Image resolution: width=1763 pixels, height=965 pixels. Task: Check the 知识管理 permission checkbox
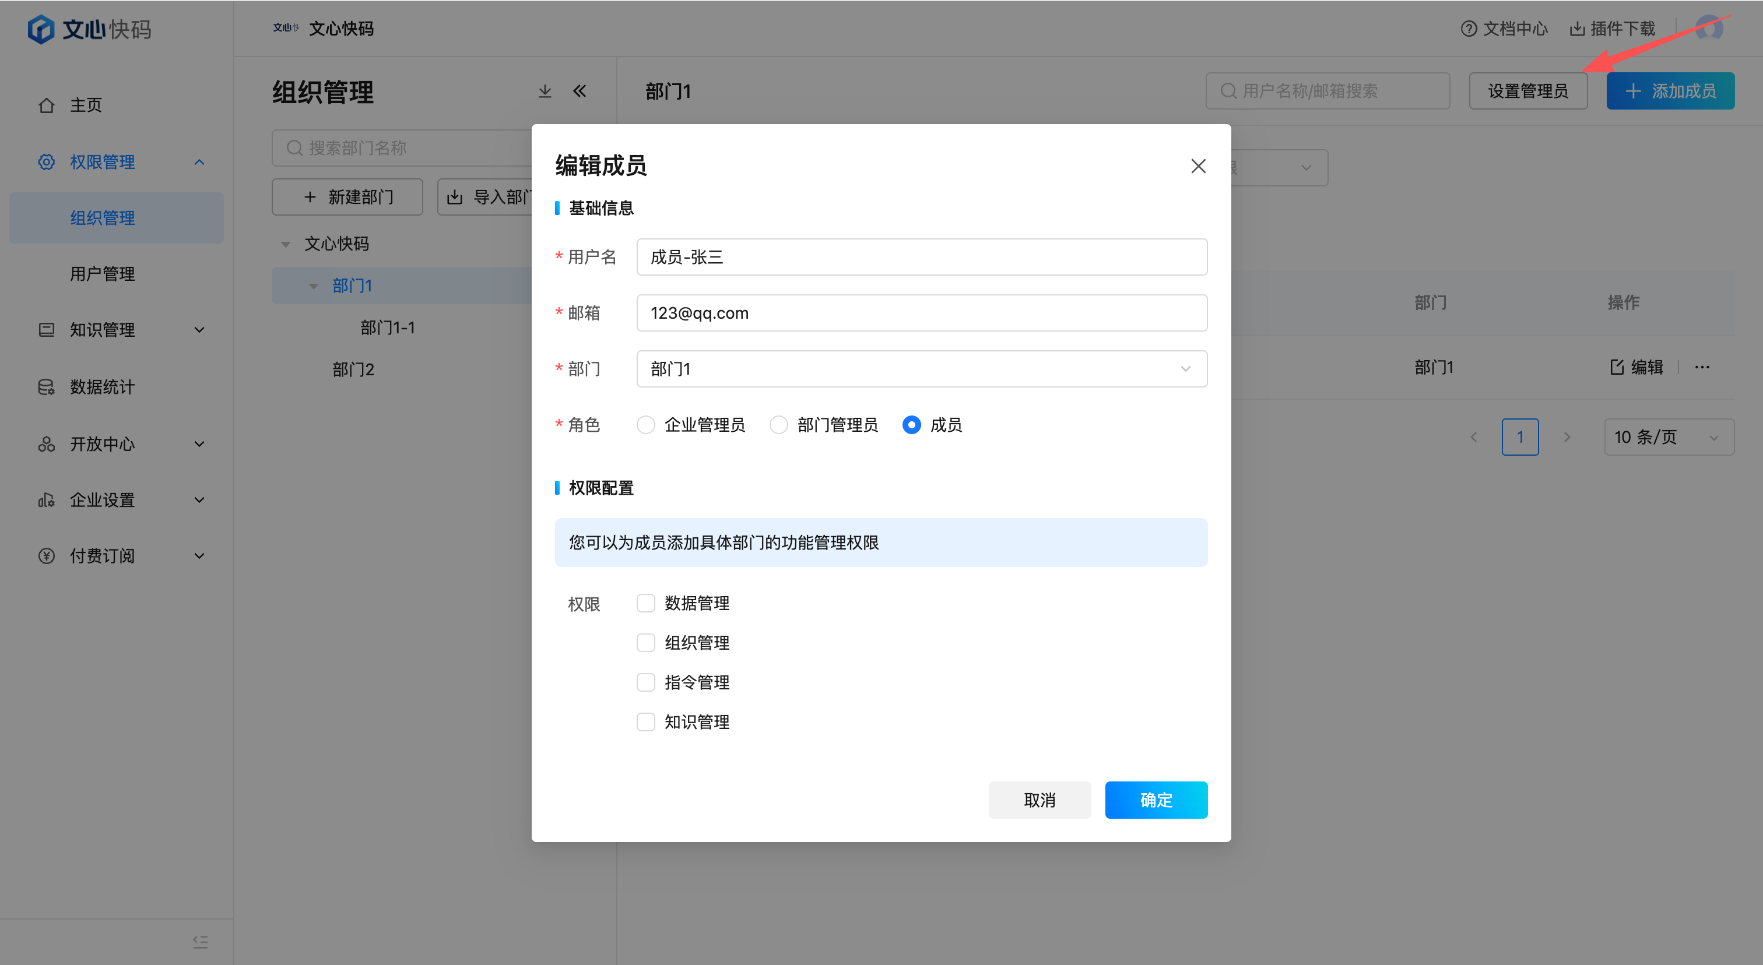[645, 722]
